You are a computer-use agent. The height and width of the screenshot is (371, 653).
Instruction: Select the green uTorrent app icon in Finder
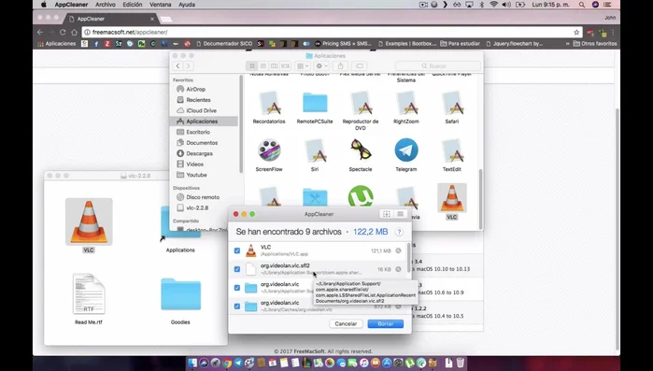(x=361, y=196)
